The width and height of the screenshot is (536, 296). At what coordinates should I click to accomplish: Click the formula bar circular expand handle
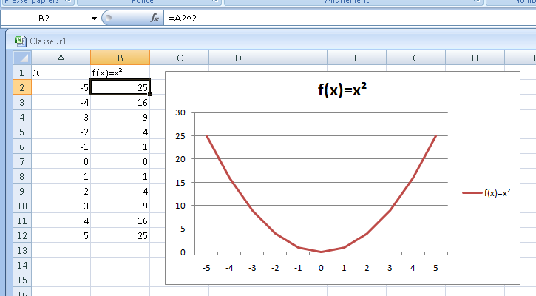(x=108, y=18)
